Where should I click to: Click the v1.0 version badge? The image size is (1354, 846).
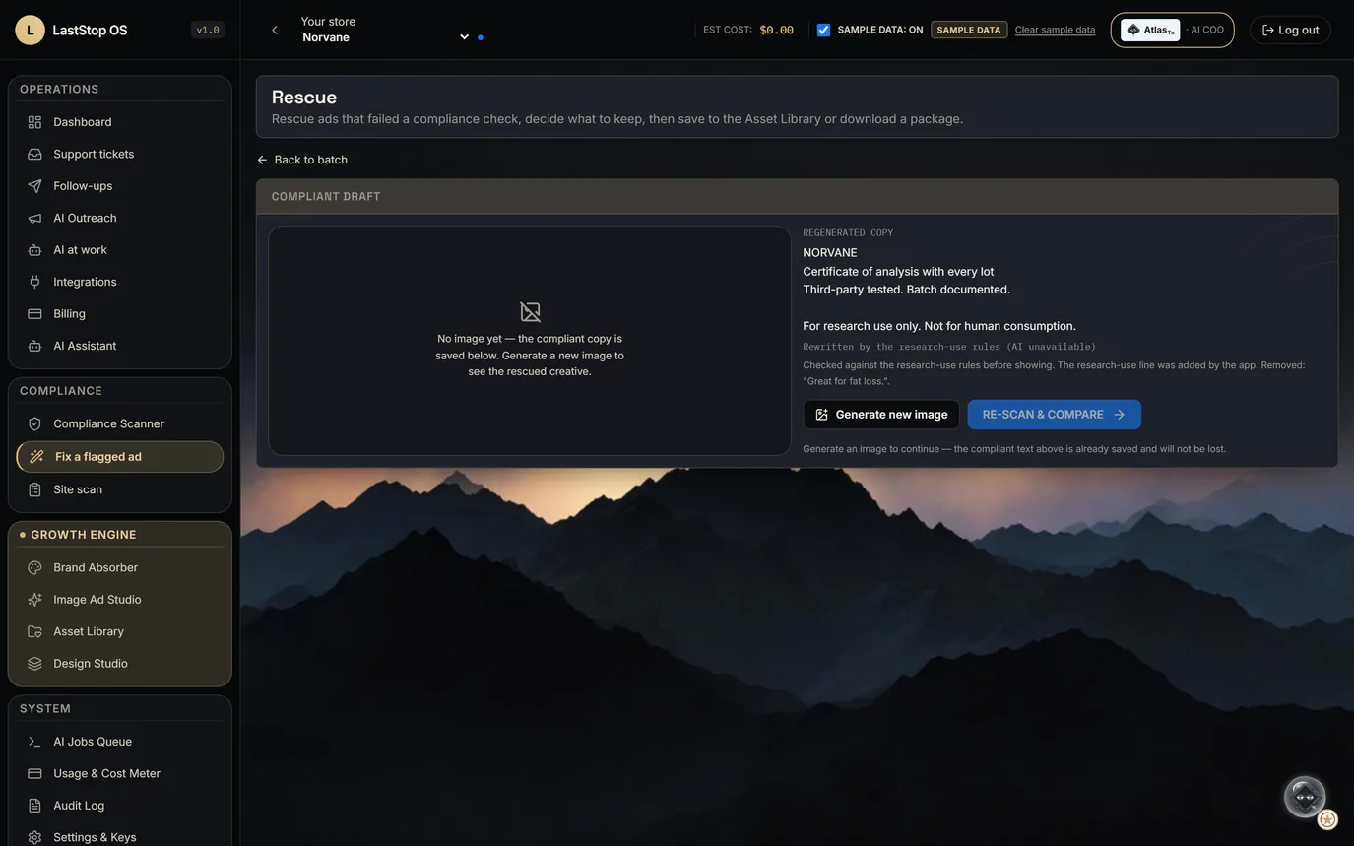208,30
